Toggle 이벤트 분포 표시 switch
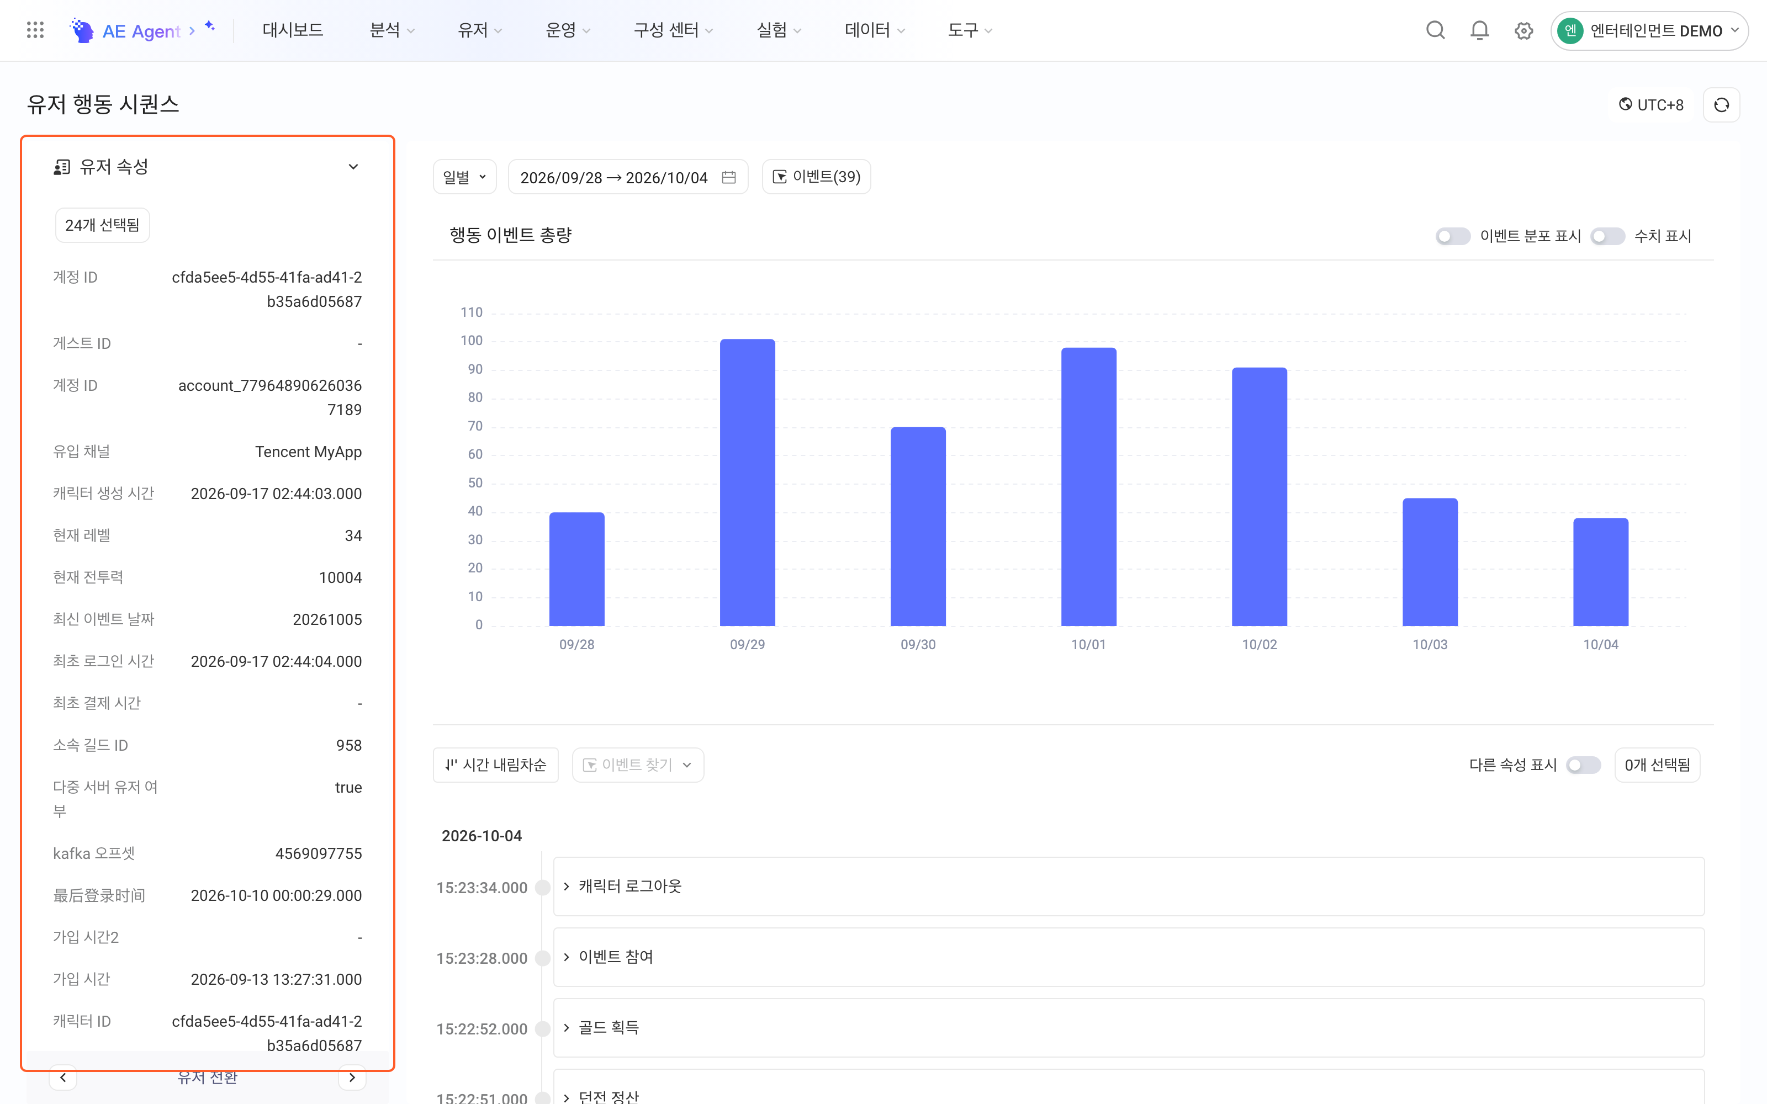 pyautogui.click(x=1452, y=236)
